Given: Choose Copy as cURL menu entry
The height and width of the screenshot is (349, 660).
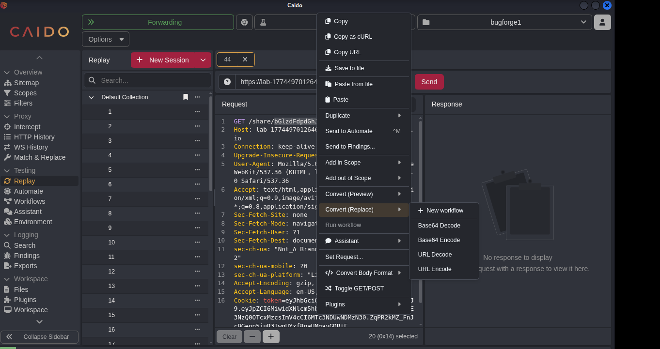Looking at the screenshot, I should point(353,37).
